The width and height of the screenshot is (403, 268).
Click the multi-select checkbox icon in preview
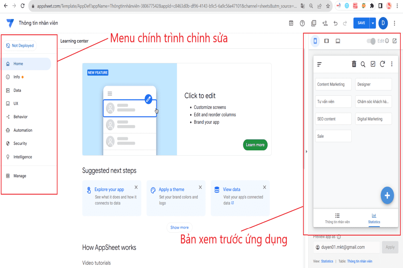(x=373, y=64)
